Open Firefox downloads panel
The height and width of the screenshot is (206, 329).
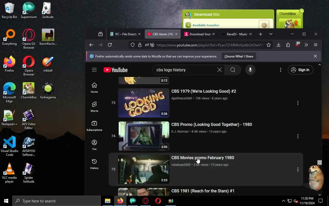pos(278,45)
